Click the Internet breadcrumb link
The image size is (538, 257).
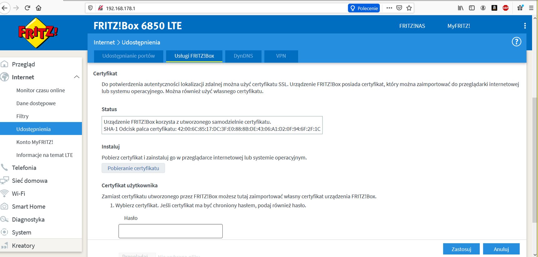(x=104, y=42)
